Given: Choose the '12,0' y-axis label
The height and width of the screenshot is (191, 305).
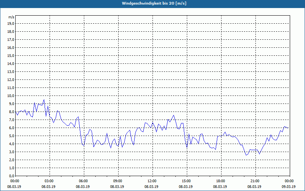Looking at the screenshot, I should 11,80.
